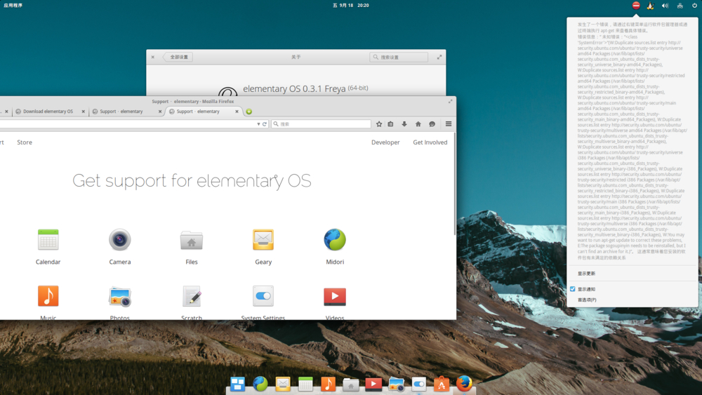Open the Camera support icon

119,240
